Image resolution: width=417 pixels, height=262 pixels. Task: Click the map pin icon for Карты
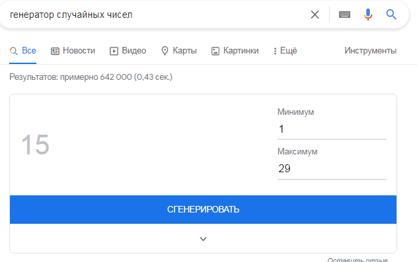(x=165, y=51)
